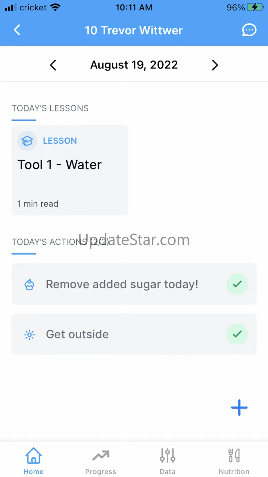Select the Remove added sugar today action

(x=122, y=284)
